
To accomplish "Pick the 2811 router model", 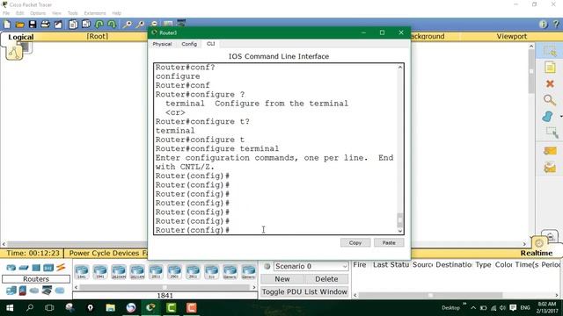I will tap(156, 271).
